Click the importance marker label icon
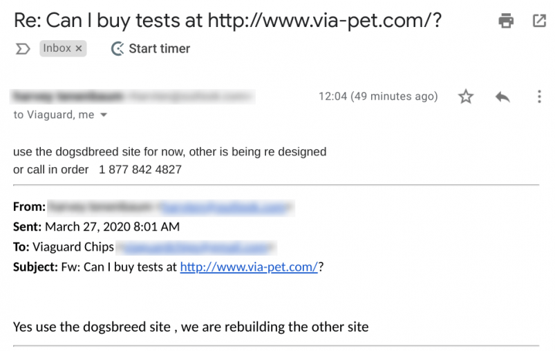This screenshot has width=555, height=351. [23, 49]
